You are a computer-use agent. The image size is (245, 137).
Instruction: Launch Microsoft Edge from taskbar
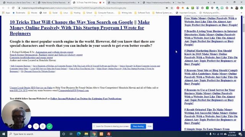(79, 134)
